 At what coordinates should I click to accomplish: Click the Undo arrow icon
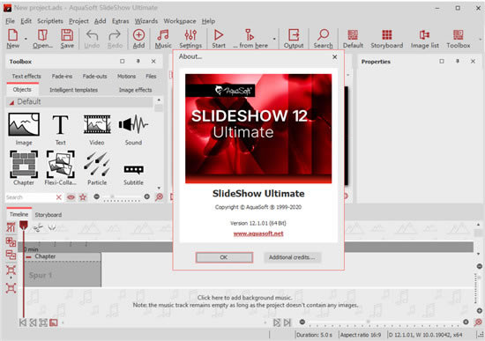click(92, 39)
